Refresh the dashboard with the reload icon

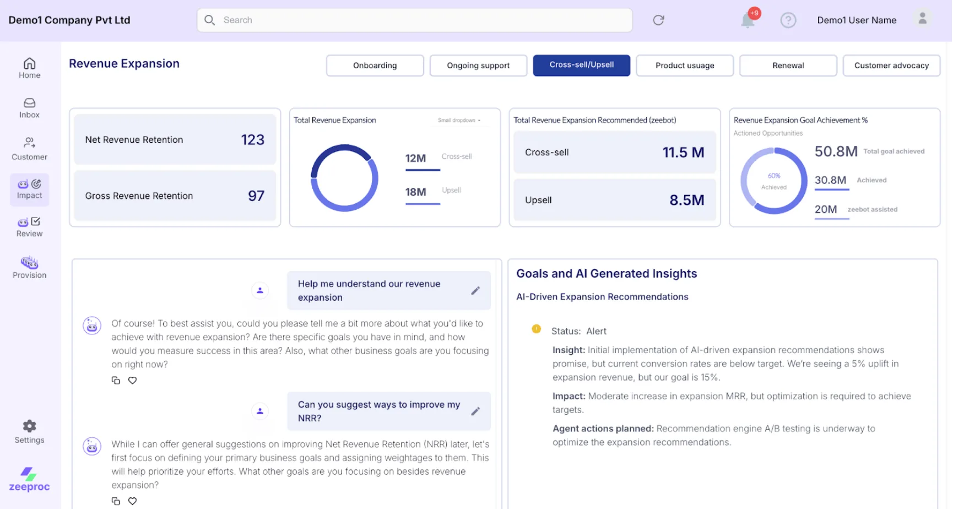[659, 20]
